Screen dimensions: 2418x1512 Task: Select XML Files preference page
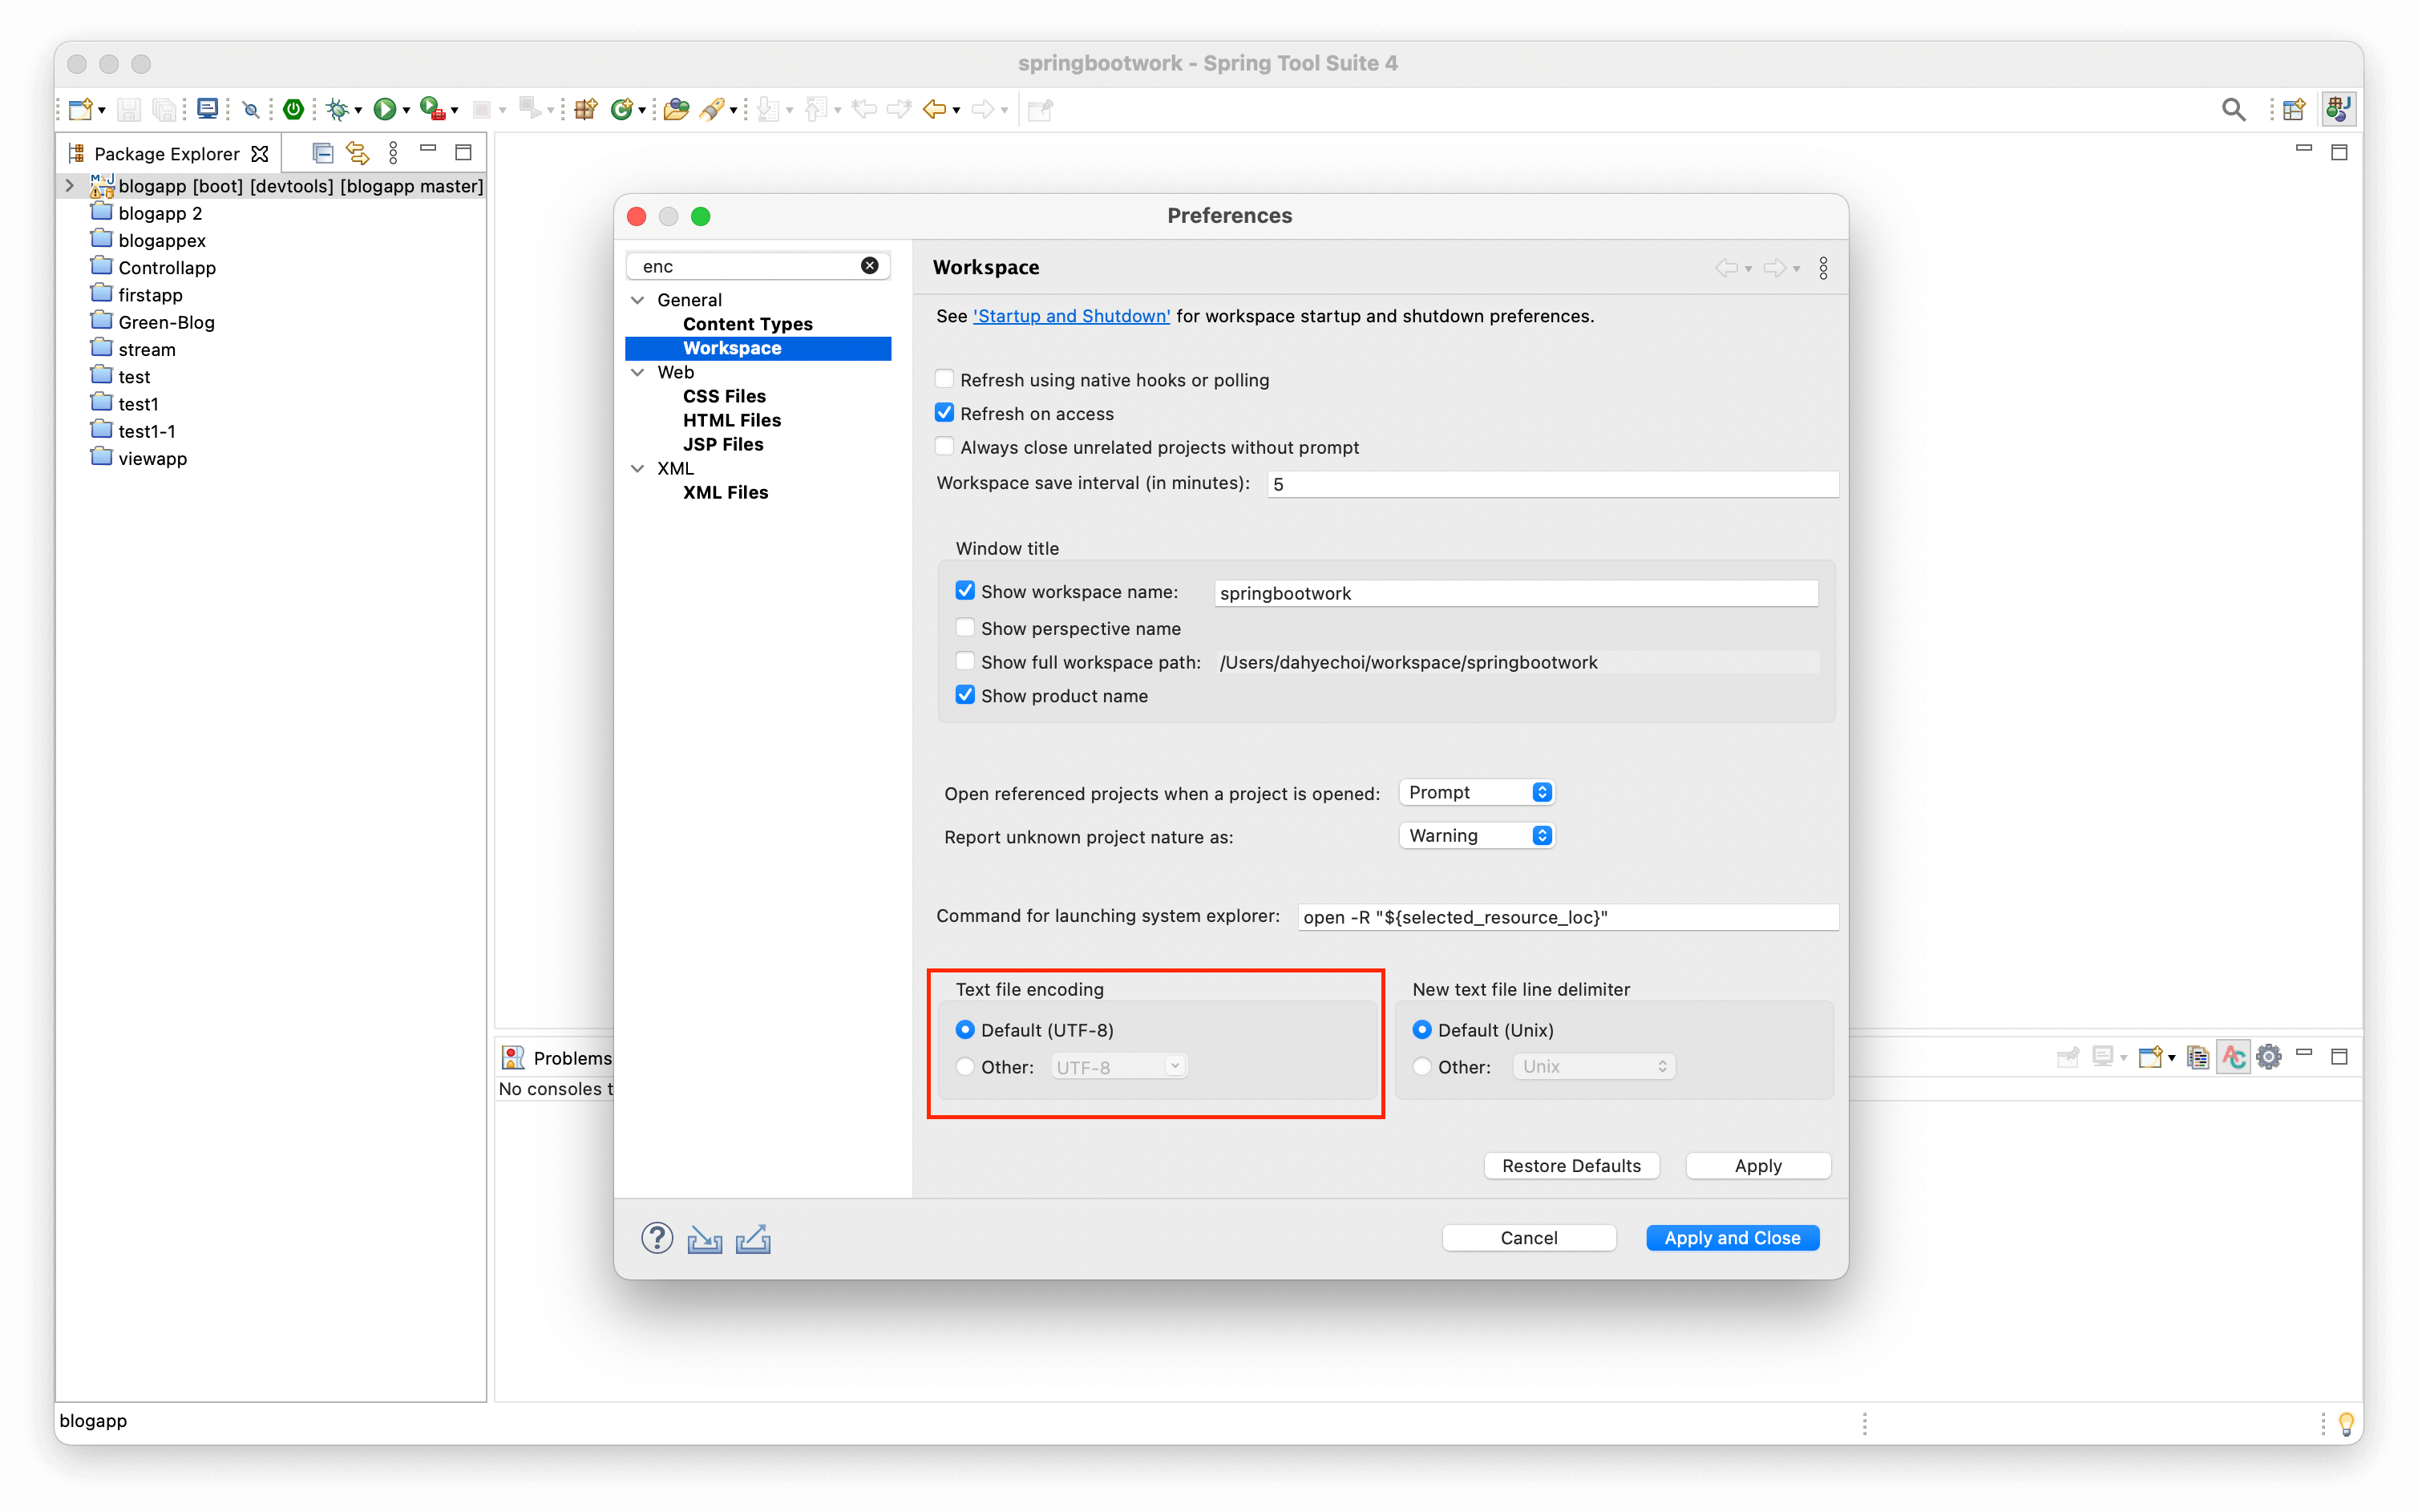pyautogui.click(x=725, y=492)
